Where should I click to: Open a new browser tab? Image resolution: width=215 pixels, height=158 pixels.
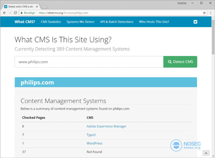click(44, 7)
